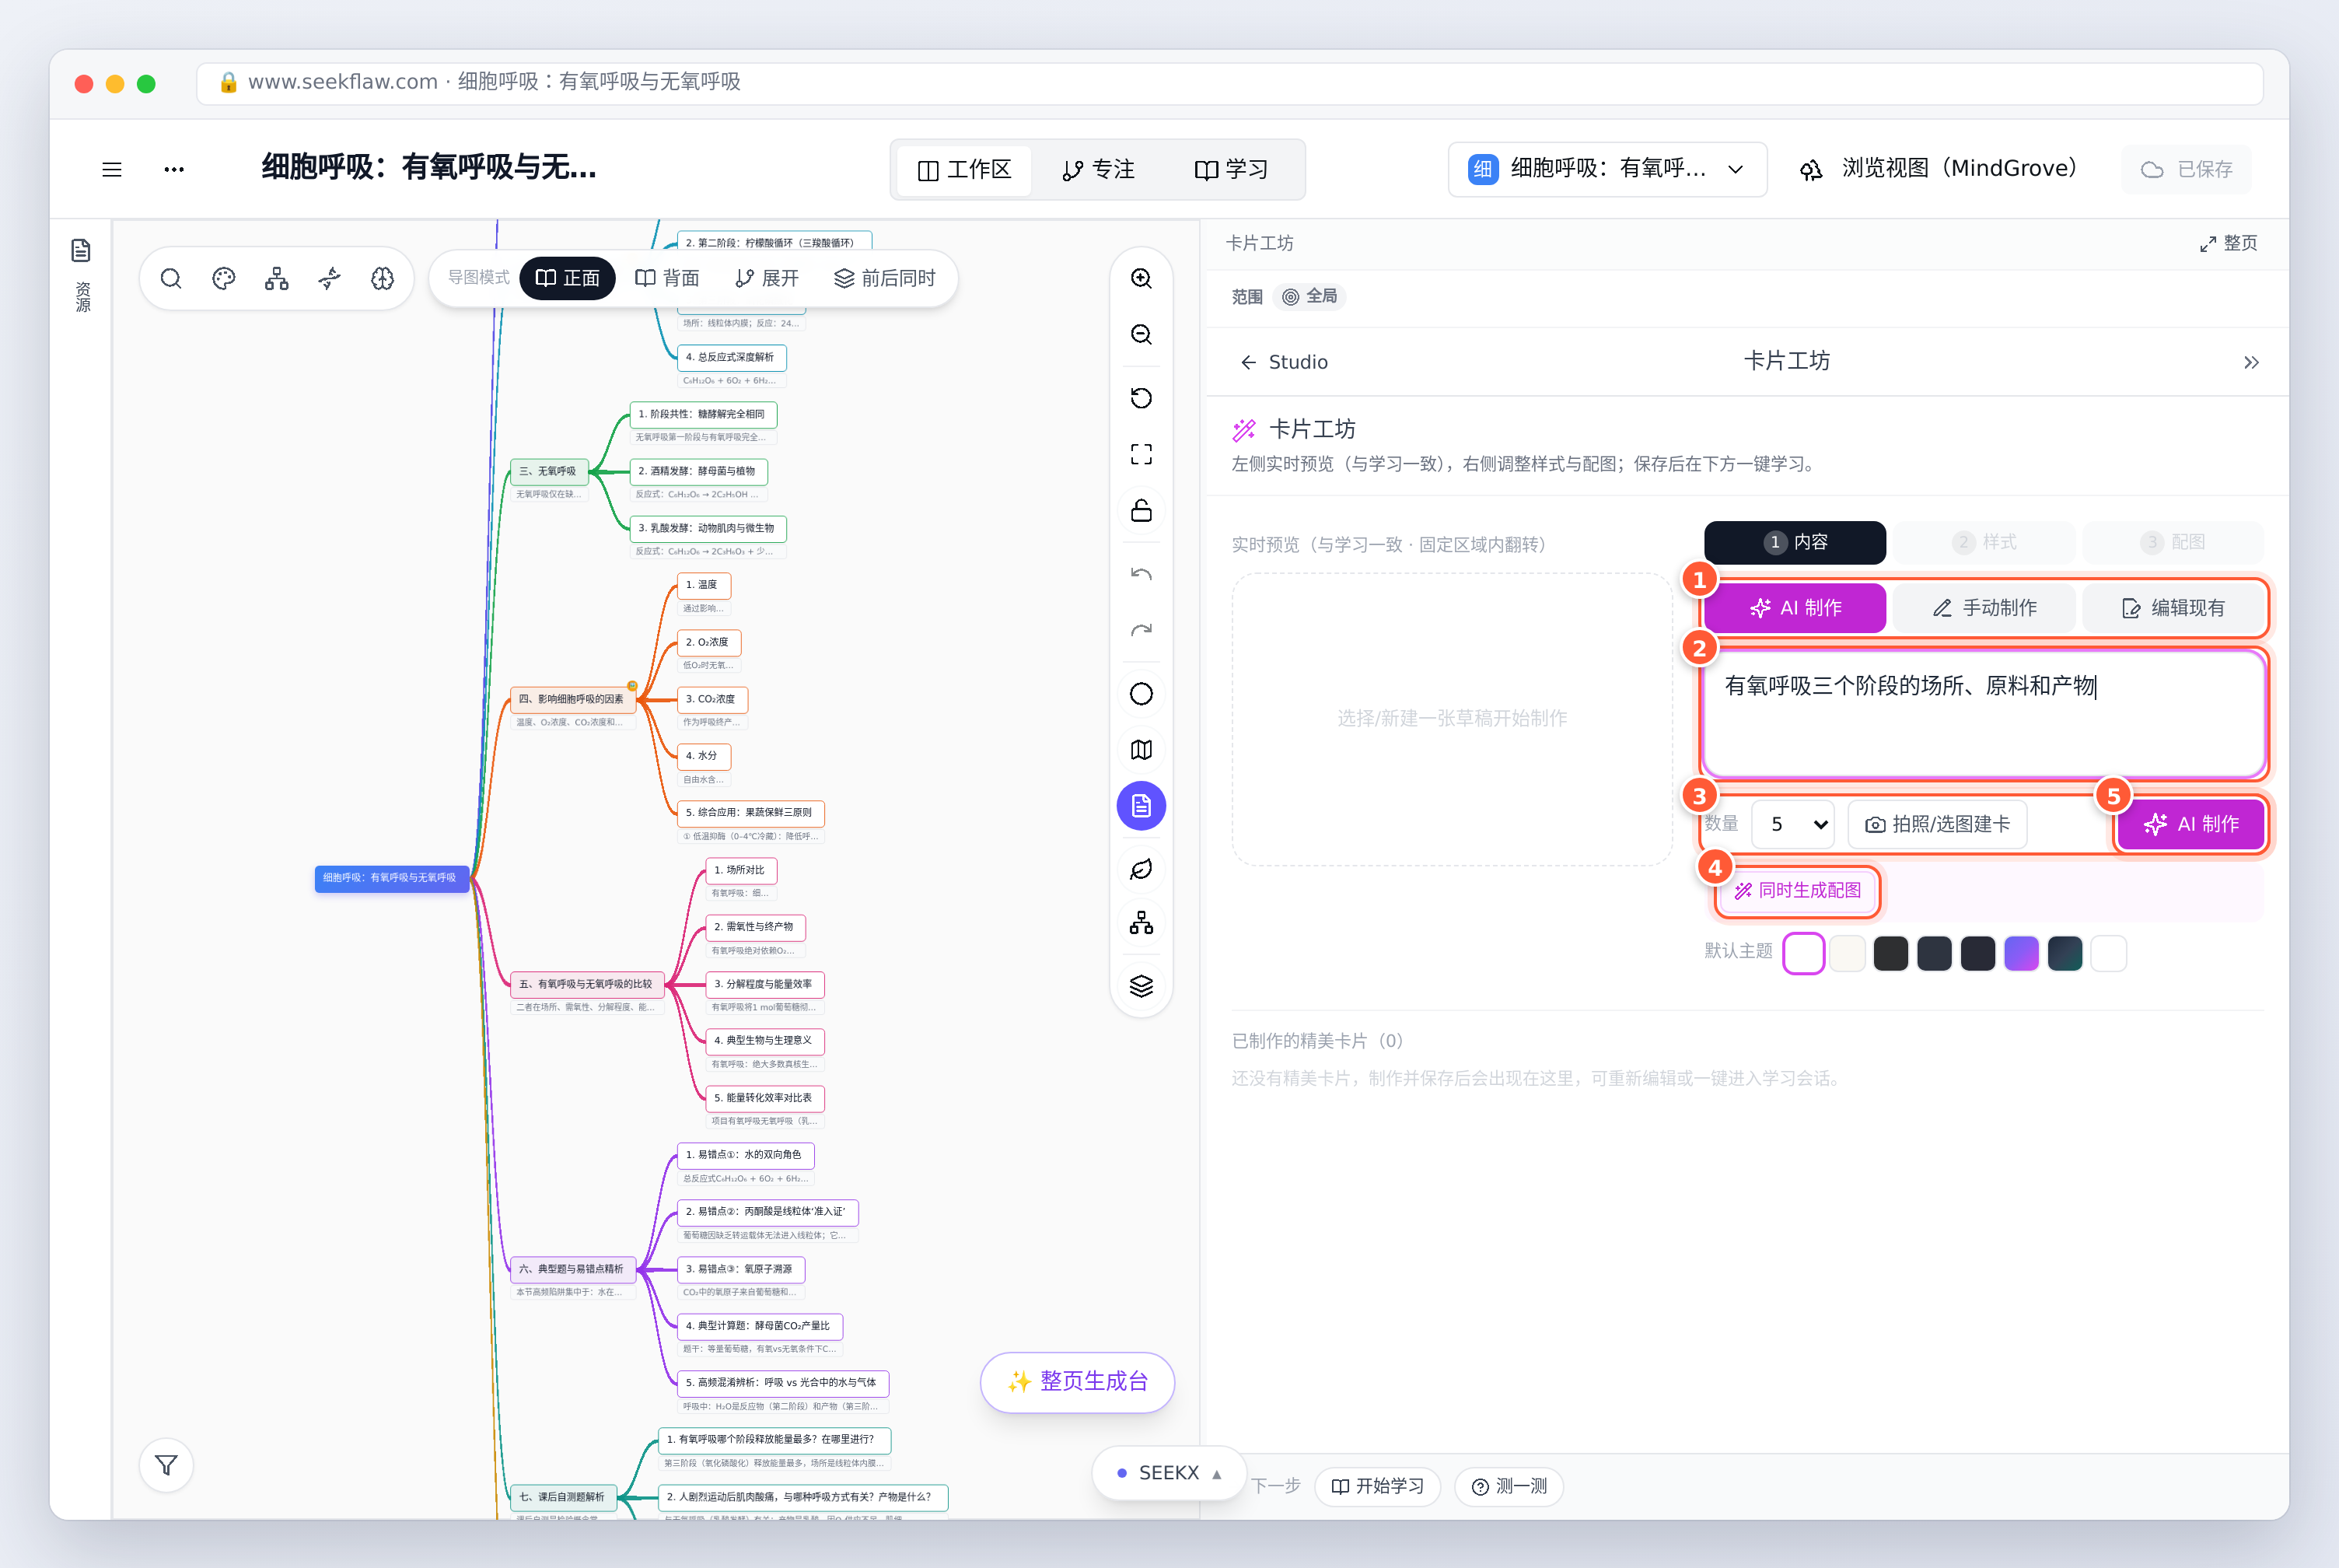Open the palette theme icon
This screenshot has height=1568, width=2339.
[x=224, y=278]
